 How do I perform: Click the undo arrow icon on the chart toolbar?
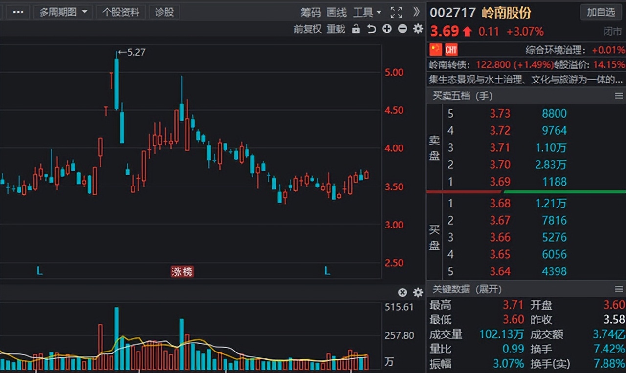point(371,29)
